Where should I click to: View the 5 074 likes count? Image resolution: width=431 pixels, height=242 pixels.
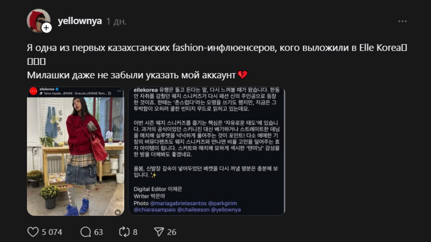pos(52,232)
